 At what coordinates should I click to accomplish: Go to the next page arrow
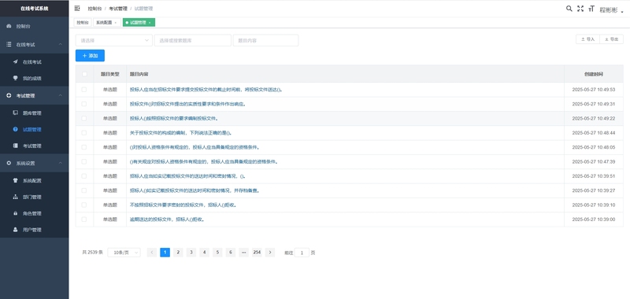point(270,253)
